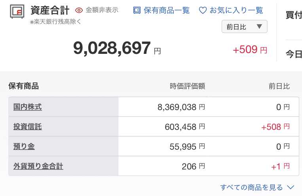This screenshot has height=196, width=302.
Task: Click the 前日比 dropdown arrow triangle
Action: pos(259,27)
